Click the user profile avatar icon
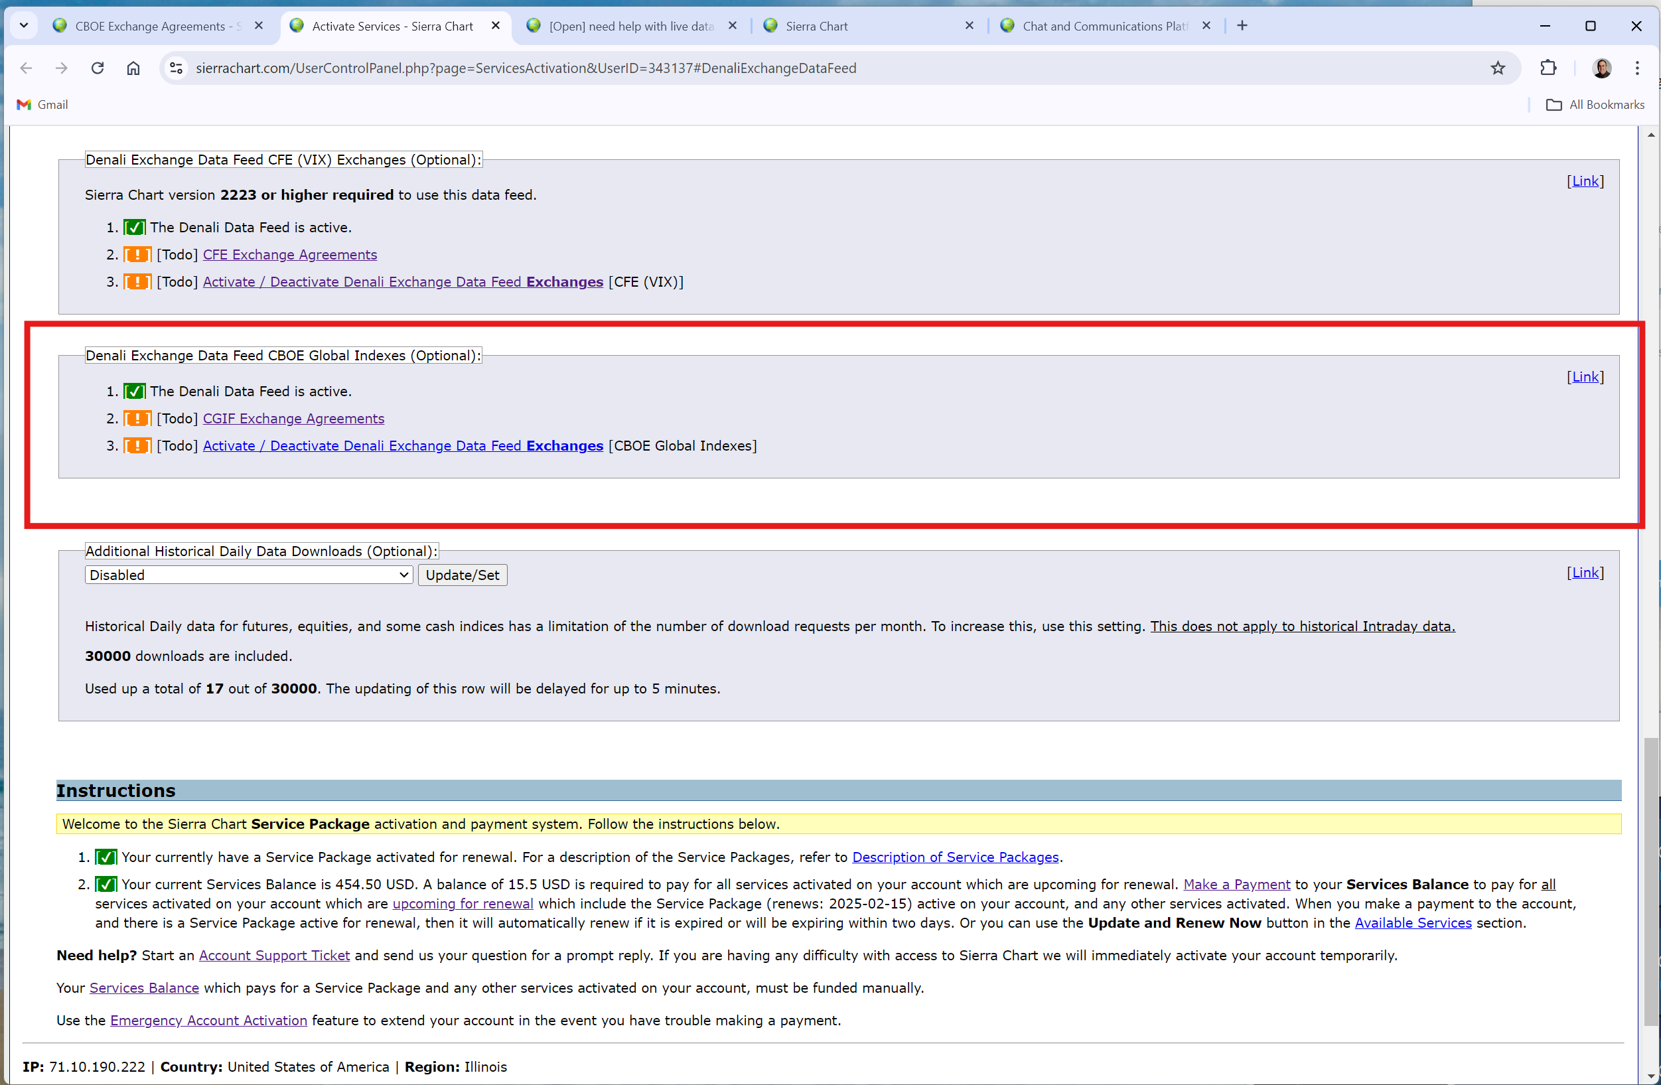 tap(1602, 68)
